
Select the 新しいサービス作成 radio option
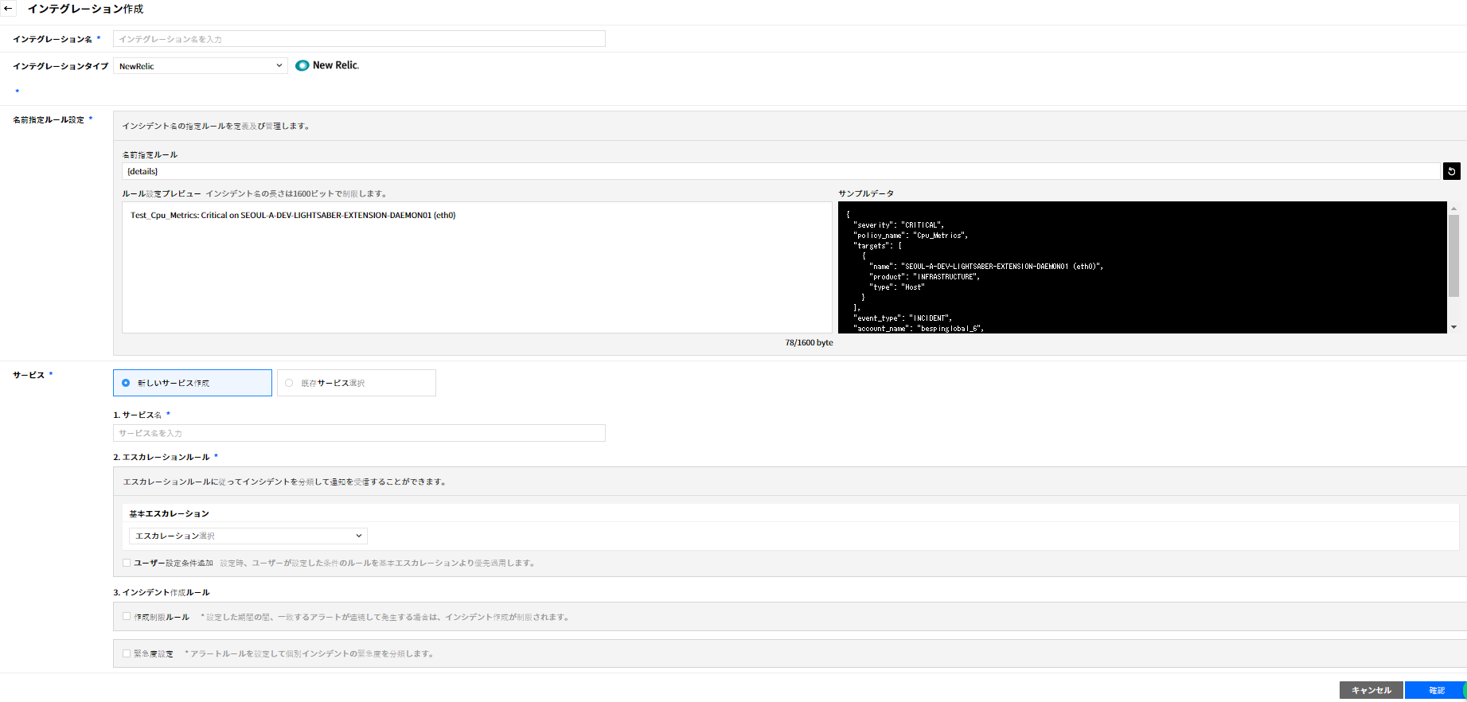click(126, 383)
